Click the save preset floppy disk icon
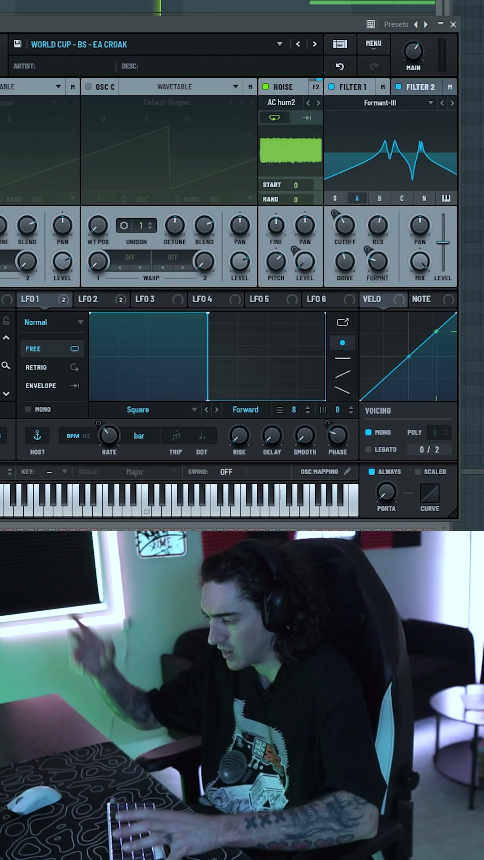The image size is (484, 860). click(x=17, y=44)
